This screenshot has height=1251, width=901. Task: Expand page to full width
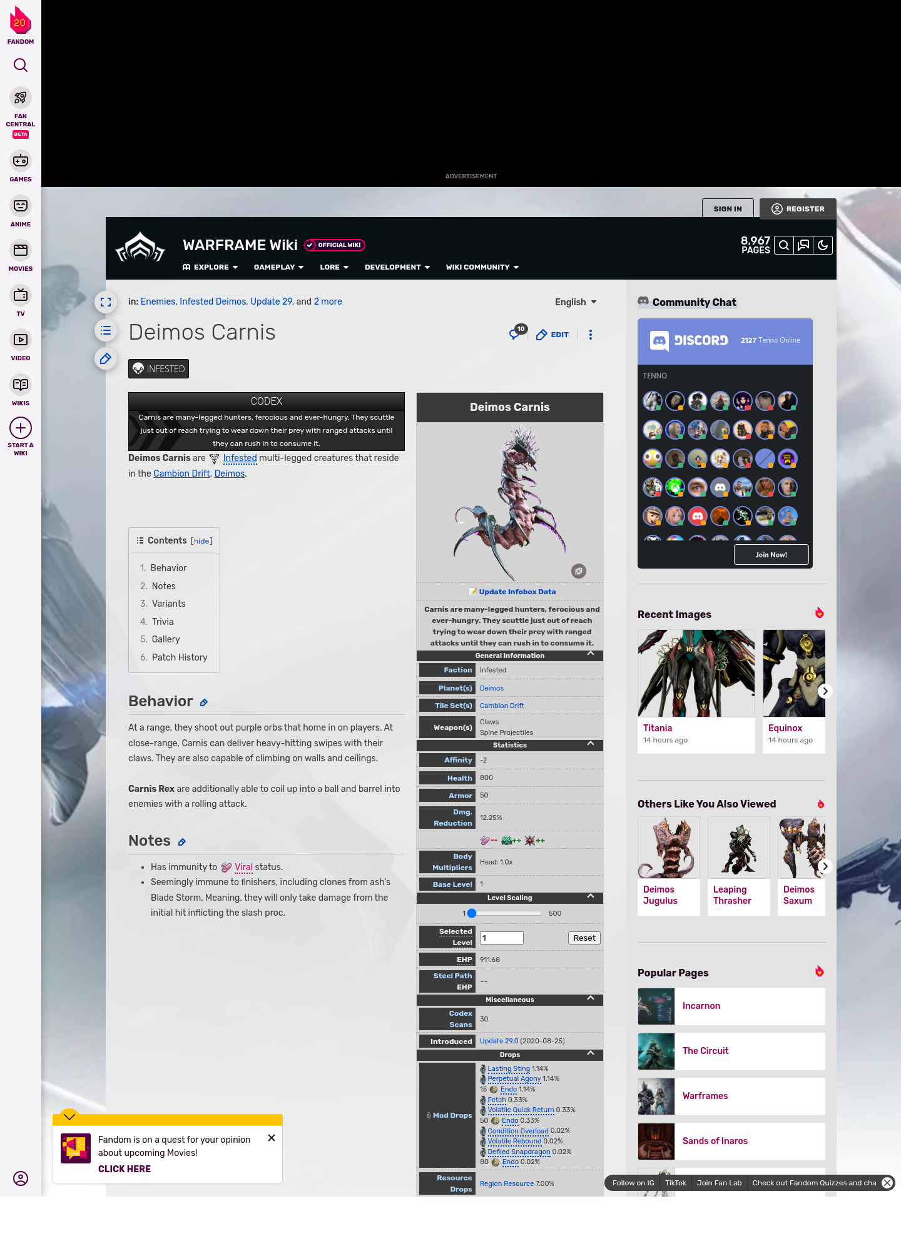coord(106,302)
